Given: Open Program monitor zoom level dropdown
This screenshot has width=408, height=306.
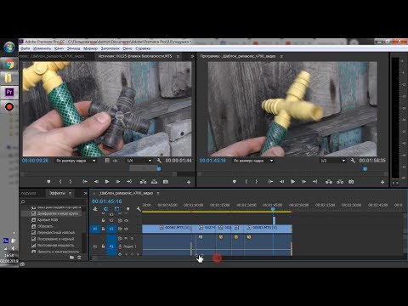Looking at the screenshot, I should coord(253,161).
